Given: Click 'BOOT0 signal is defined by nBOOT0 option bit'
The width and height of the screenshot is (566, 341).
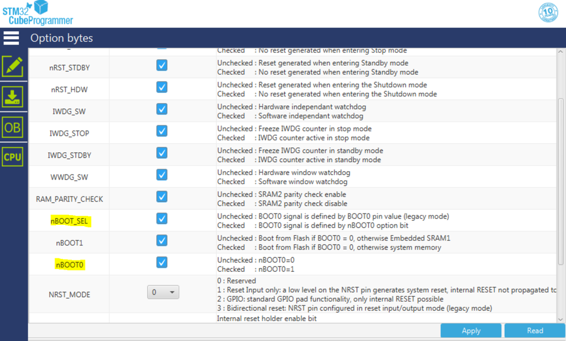Looking at the screenshot, I should 333,225.
